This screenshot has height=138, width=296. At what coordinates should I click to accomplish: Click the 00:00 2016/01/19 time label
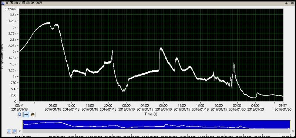[x=126, y=107]
